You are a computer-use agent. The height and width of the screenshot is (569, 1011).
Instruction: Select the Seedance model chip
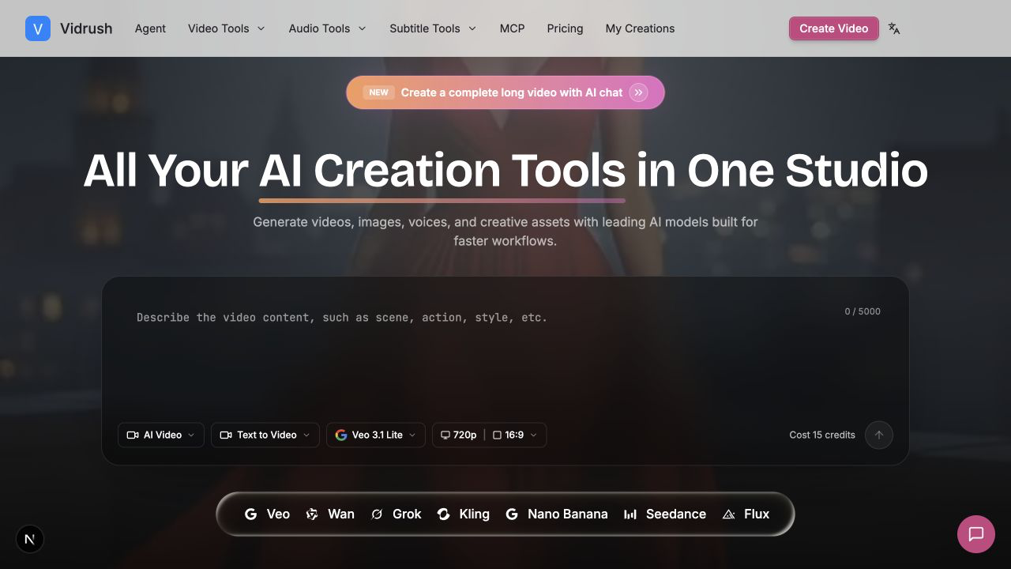665,514
